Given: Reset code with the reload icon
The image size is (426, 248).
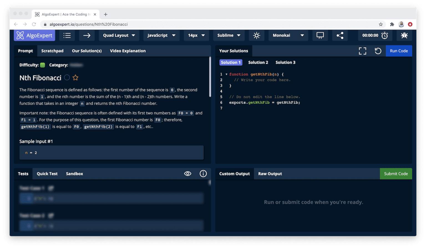Looking at the screenshot, I should [378, 51].
